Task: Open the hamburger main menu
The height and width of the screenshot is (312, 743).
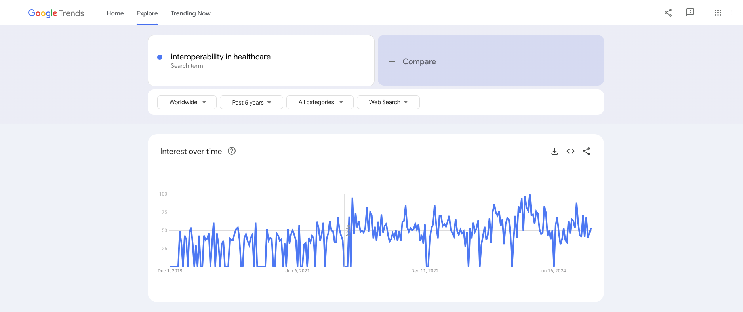Action: click(x=13, y=13)
